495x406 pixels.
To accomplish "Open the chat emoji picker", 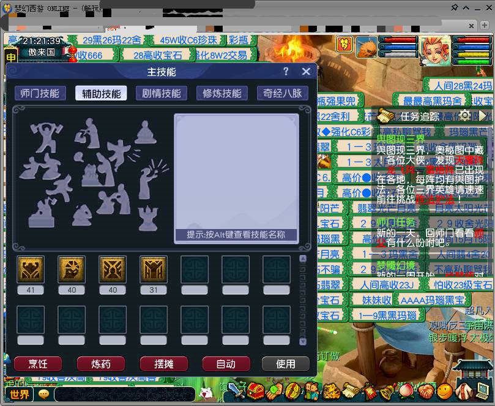I will tap(43, 394).
